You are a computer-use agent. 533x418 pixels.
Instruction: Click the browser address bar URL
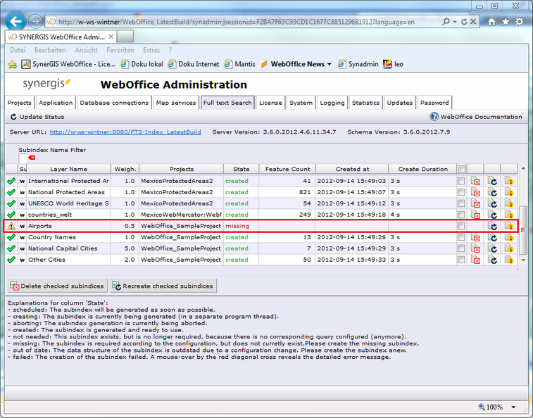click(236, 22)
